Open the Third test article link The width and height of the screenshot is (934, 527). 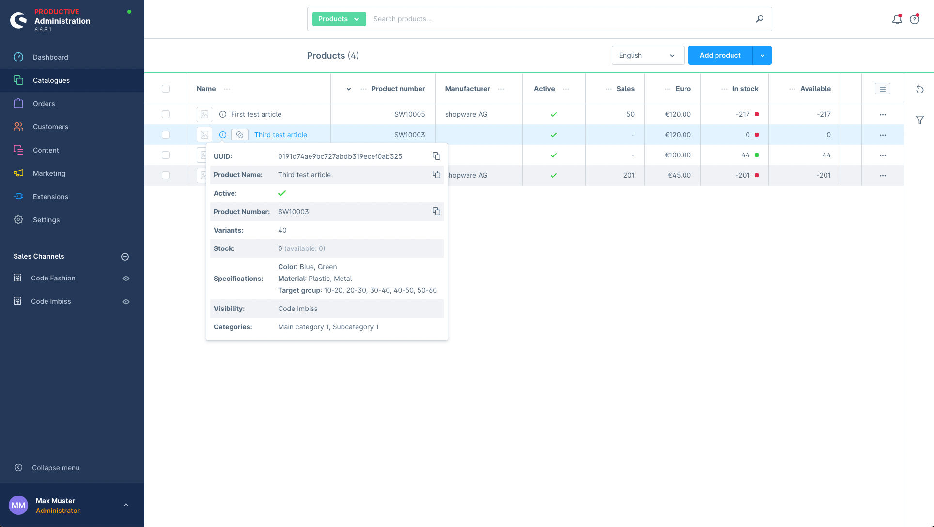click(x=280, y=135)
